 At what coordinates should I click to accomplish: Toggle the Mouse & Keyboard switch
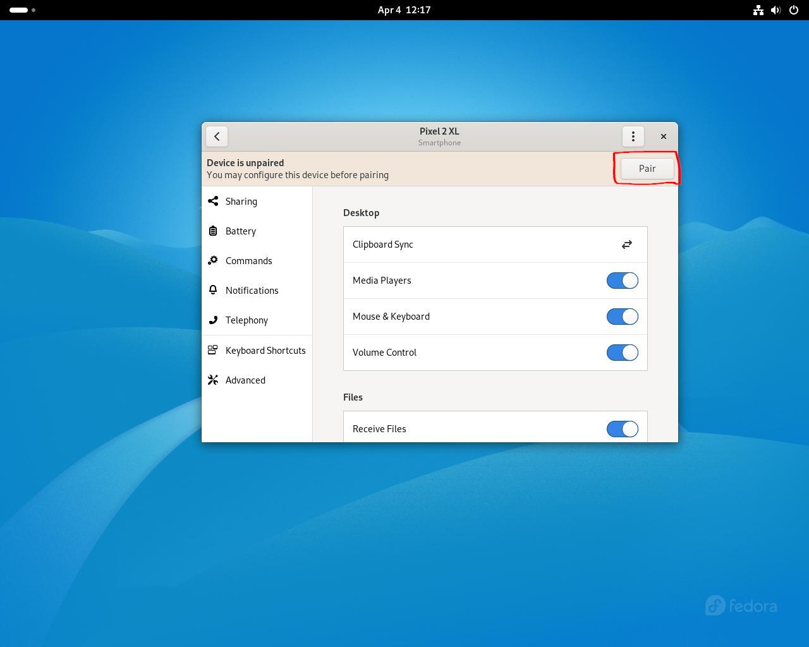click(623, 317)
